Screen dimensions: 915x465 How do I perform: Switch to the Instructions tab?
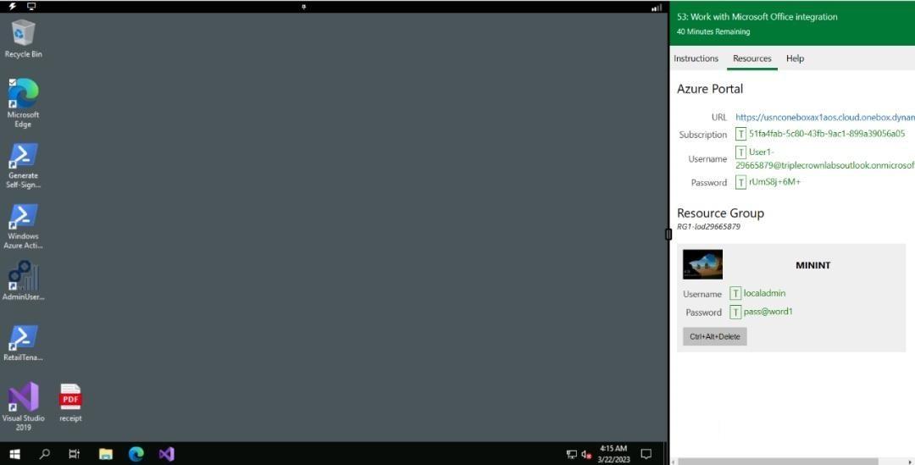click(696, 58)
